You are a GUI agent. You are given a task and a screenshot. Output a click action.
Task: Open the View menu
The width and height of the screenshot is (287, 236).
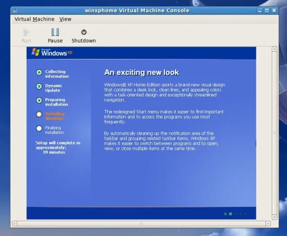[66, 19]
